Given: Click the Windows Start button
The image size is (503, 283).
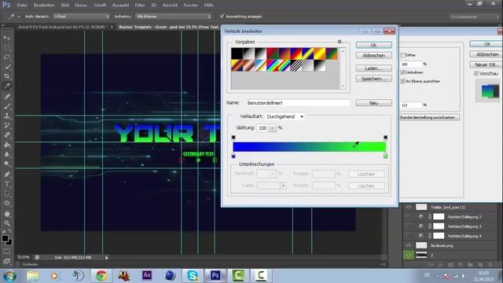Looking at the screenshot, I should [x=9, y=276].
